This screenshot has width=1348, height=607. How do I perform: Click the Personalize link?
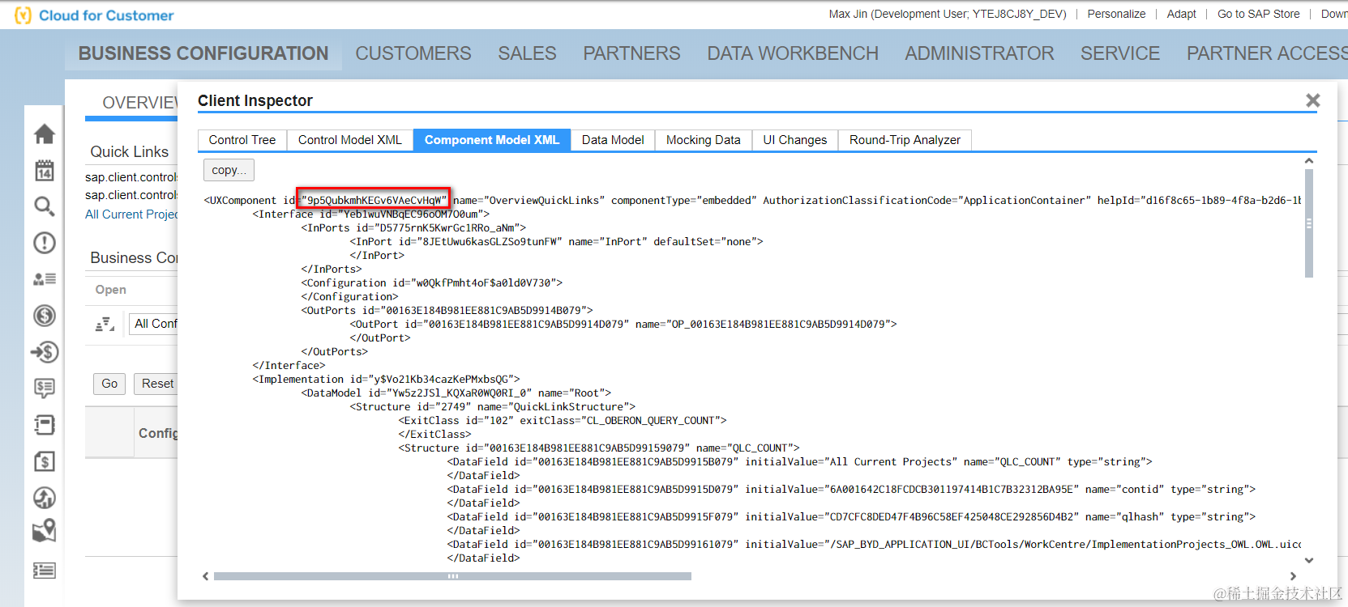click(x=1116, y=14)
